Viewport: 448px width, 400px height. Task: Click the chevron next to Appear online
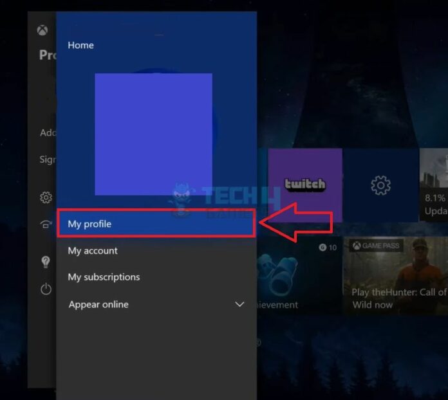[x=239, y=304]
